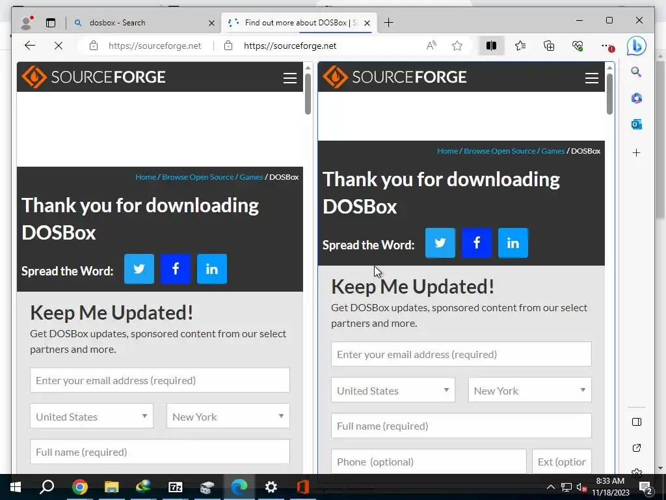The width and height of the screenshot is (666, 500).
Task: Click Home breadcrumb in left pane
Action: [146, 177]
